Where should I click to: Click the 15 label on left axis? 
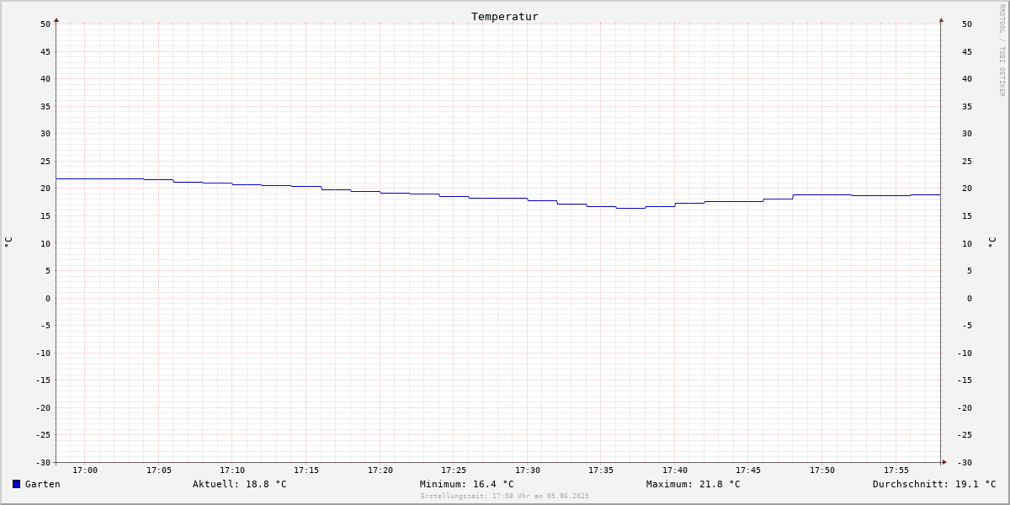[x=45, y=215]
